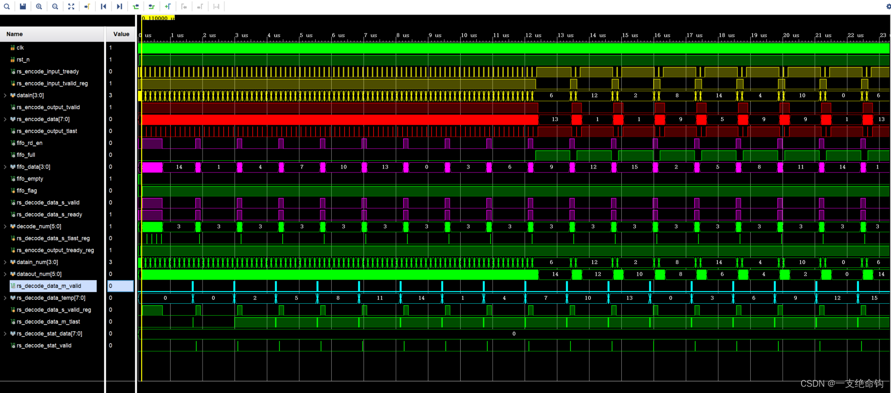Open the waveform search tool
Viewport: 891px width, 393px height.
pos(7,6)
